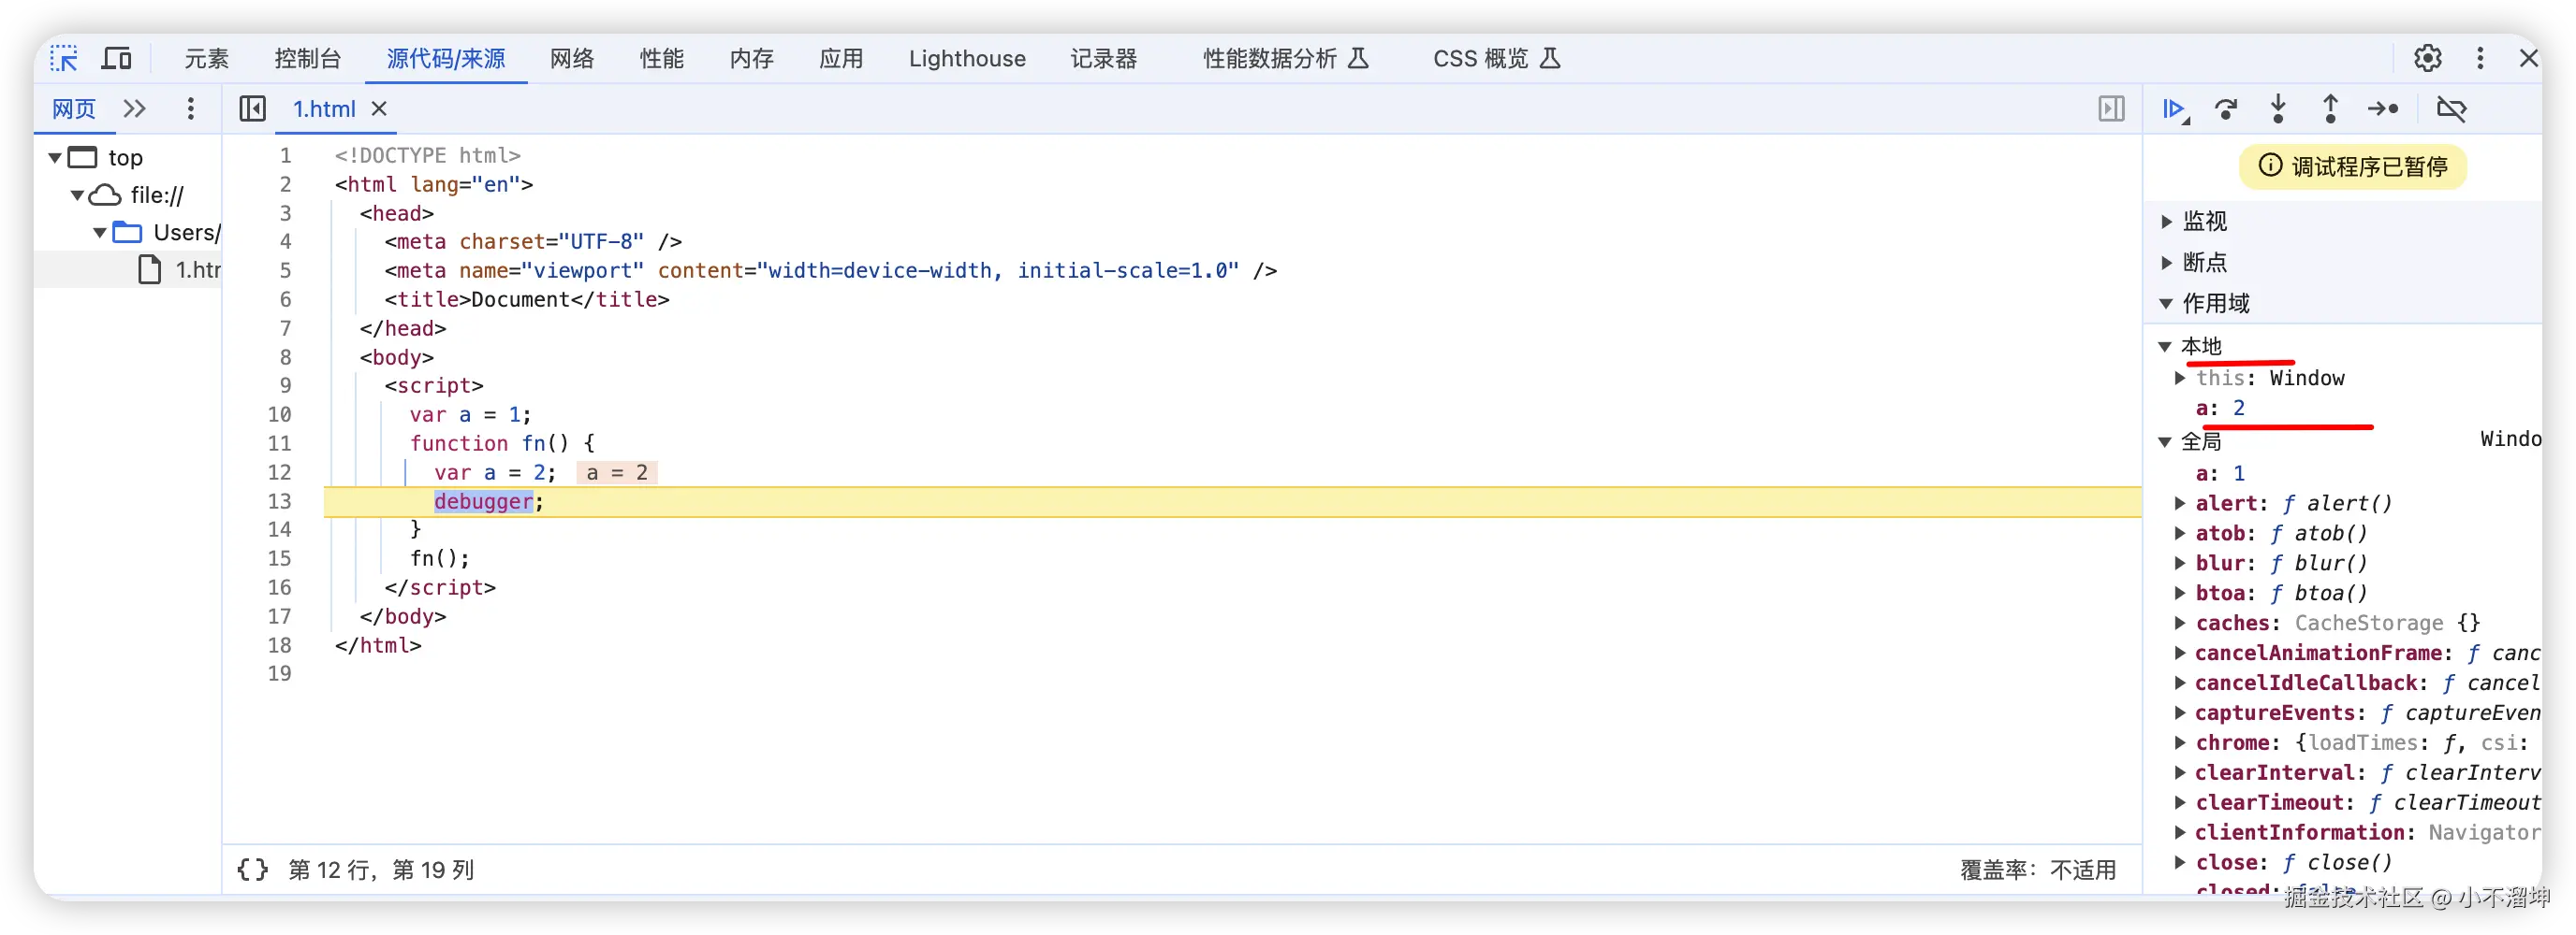Screen dimensions: 2576x935
Task: Collapse the 本地 scope
Action: pos(2165,346)
